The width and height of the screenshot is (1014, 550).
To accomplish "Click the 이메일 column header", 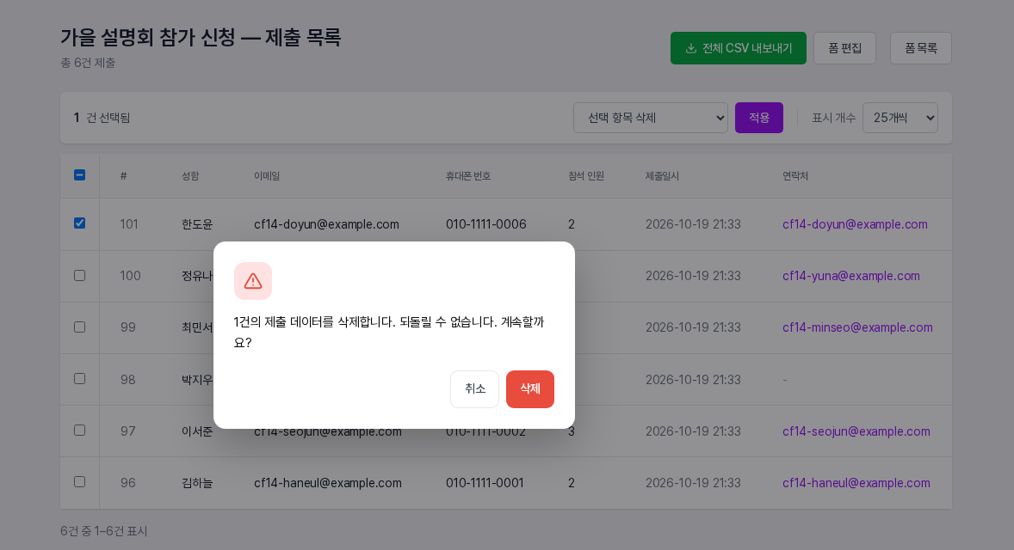I will point(267,176).
